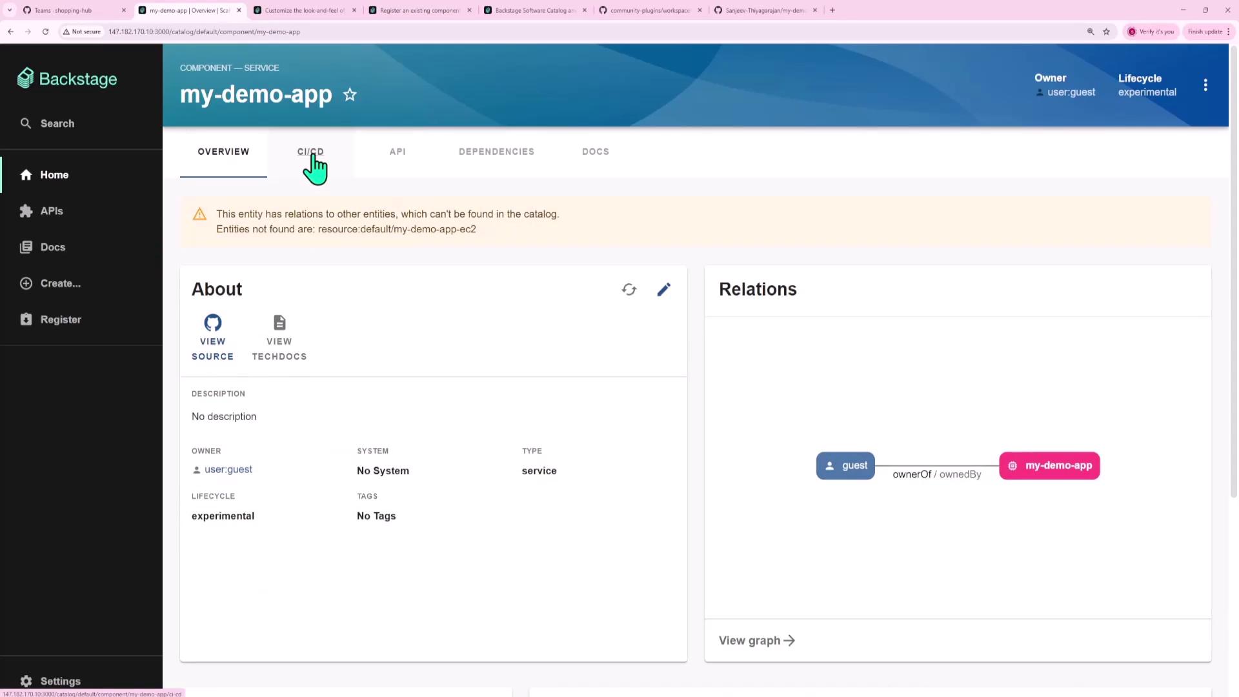
Task: Open View Source GitHub icon
Action: coord(212,323)
